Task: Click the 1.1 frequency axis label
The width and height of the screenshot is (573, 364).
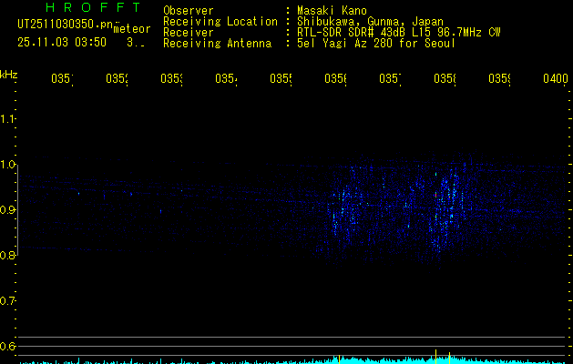Action: [8, 119]
